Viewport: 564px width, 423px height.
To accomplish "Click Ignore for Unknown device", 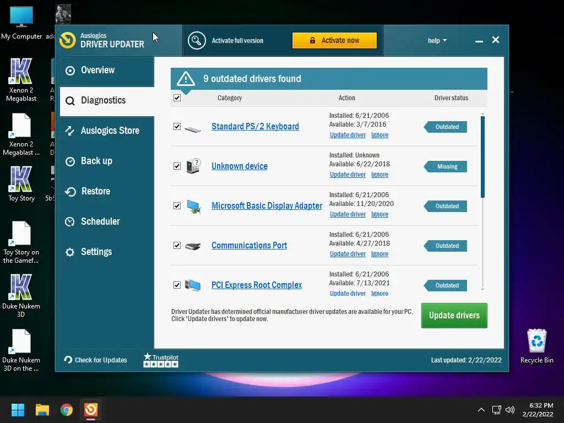I will pyautogui.click(x=379, y=175).
